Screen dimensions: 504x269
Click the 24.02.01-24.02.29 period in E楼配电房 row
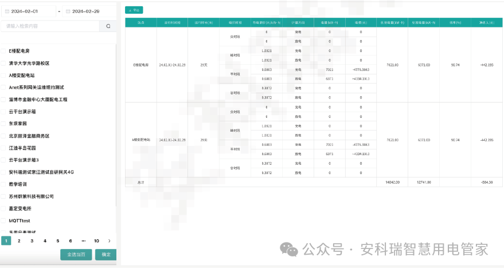pyautogui.click(x=172, y=65)
